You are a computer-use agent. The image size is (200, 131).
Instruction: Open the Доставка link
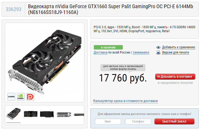pos(100,52)
